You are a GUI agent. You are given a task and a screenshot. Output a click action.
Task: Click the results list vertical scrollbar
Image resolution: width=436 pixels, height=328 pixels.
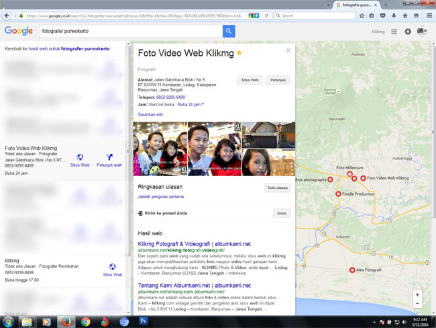click(128, 151)
